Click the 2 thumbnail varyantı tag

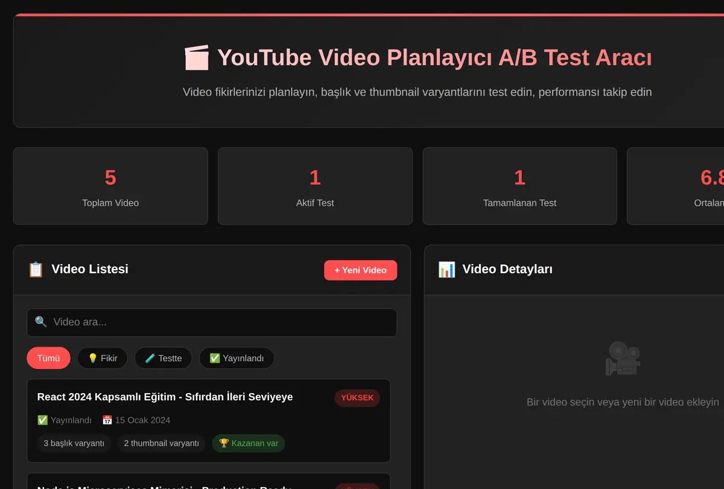(161, 443)
